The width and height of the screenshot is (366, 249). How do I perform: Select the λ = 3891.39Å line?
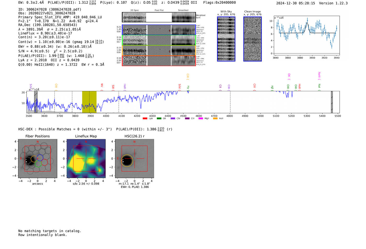(50, 29)
